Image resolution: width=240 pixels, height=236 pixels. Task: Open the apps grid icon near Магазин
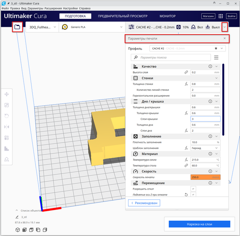click(x=221, y=17)
